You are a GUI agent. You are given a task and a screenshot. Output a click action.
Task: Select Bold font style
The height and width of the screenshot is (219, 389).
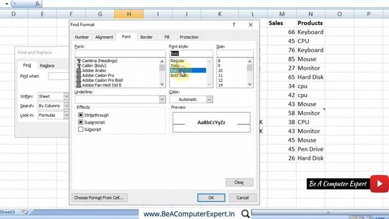click(188, 71)
